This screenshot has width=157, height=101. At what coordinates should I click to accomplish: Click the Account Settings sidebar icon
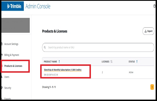click(x=2, y=44)
